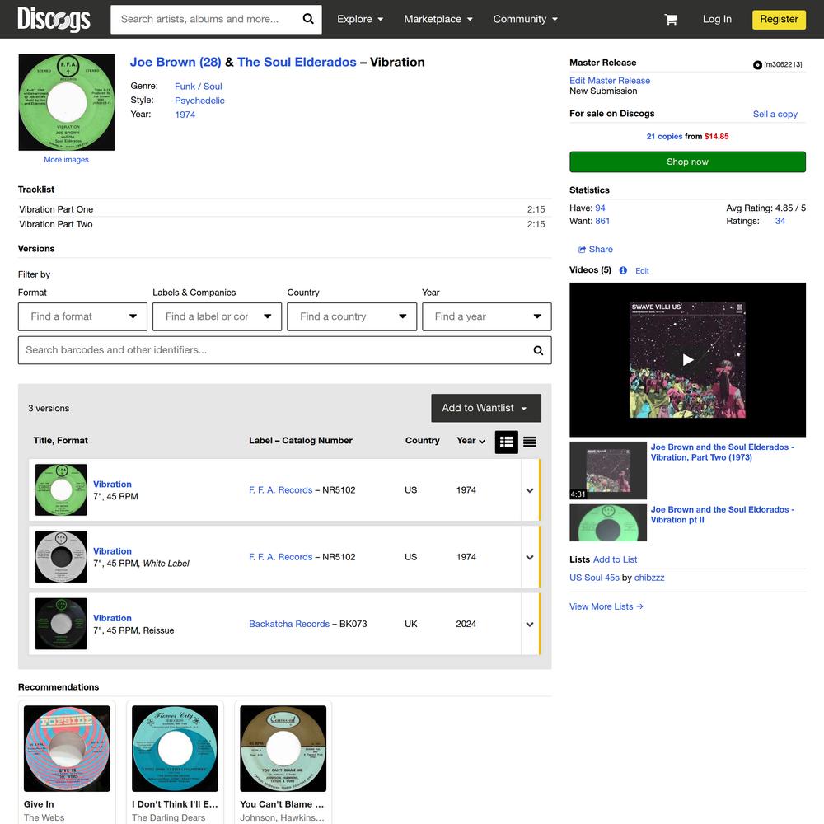The height and width of the screenshot is (824, 824).
Task: Open the White Label version thumbnail
Action: point(61,557)
